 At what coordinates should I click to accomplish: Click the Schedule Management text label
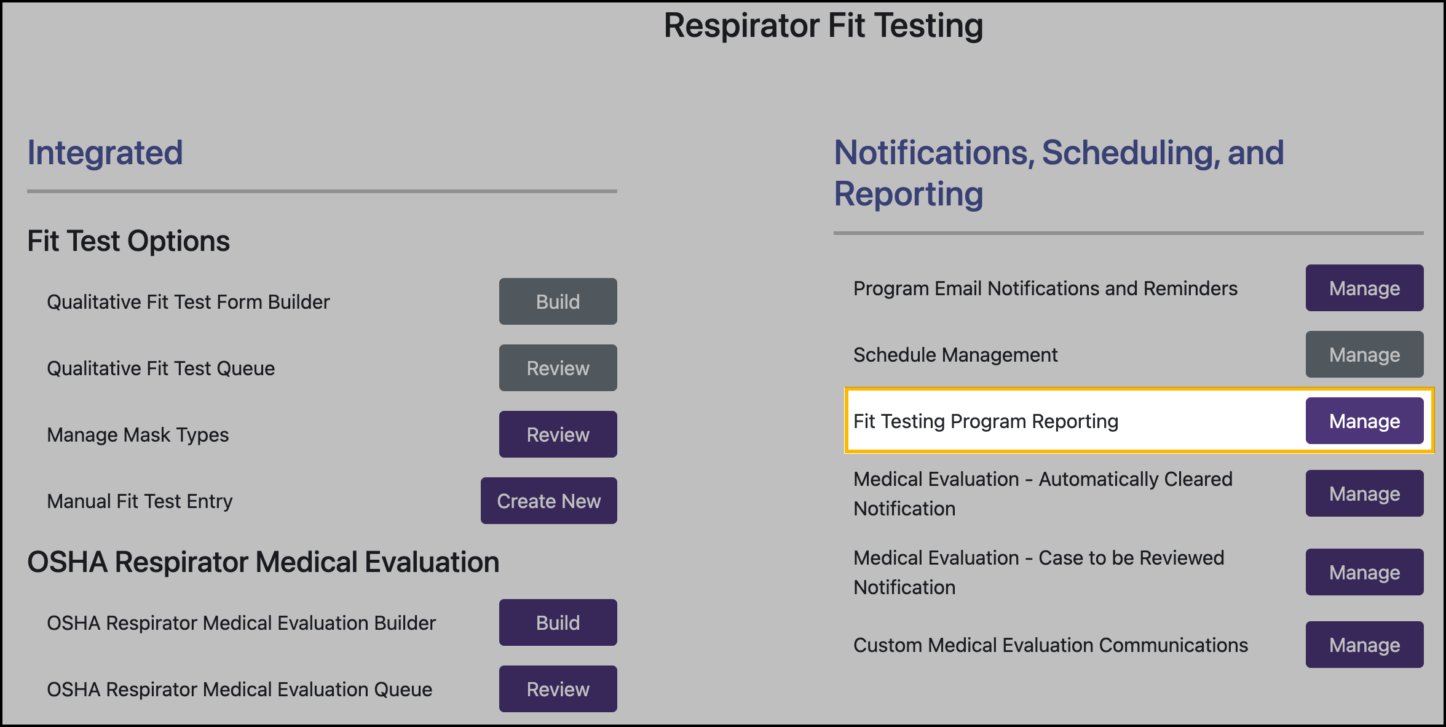pyautogui.click(x=955, y=354)
